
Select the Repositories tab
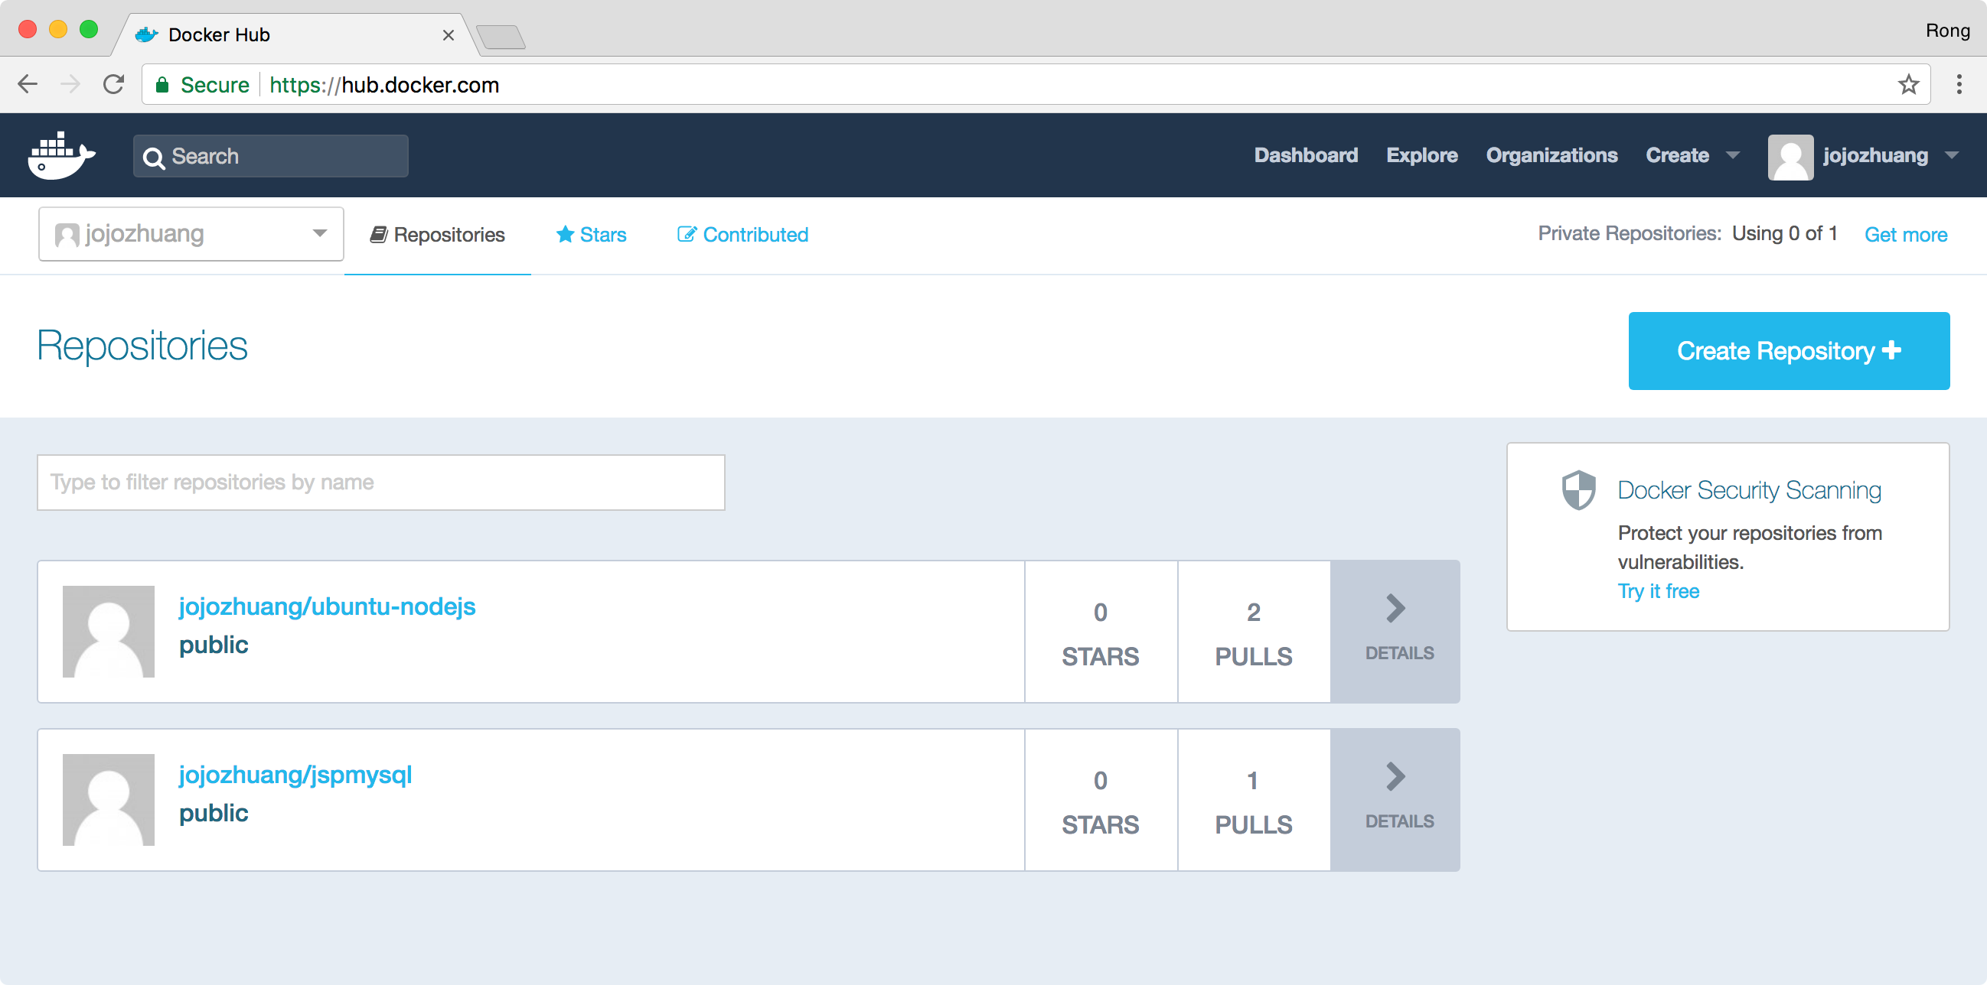pos(437,234)
